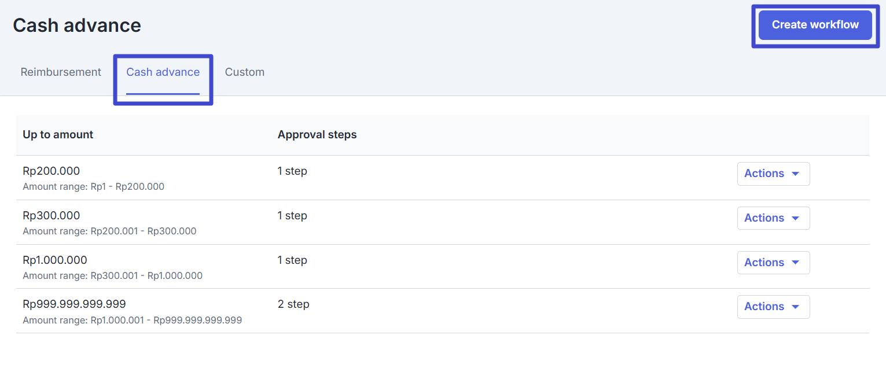Select the Rp200.000 amount entry

52,171
